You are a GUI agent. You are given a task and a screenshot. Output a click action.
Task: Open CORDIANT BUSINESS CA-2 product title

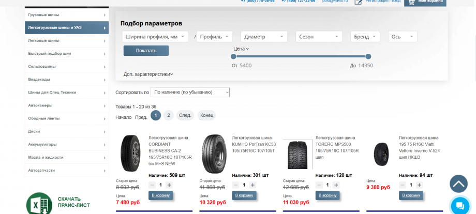pos(170,150)
